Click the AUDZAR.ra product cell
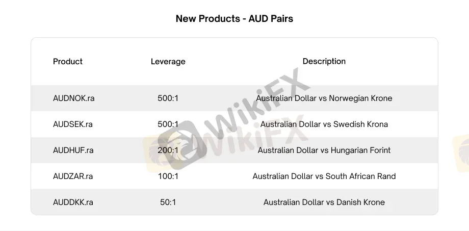This screenshot has width=469, height=231. click(73, 176)
